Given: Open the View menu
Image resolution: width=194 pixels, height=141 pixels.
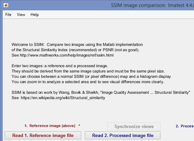Looking at the screenshot, I should click(21, 15).
